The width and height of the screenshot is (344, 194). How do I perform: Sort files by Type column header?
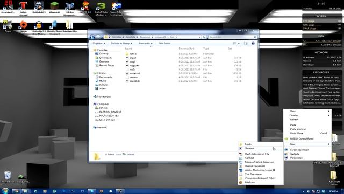206,48
